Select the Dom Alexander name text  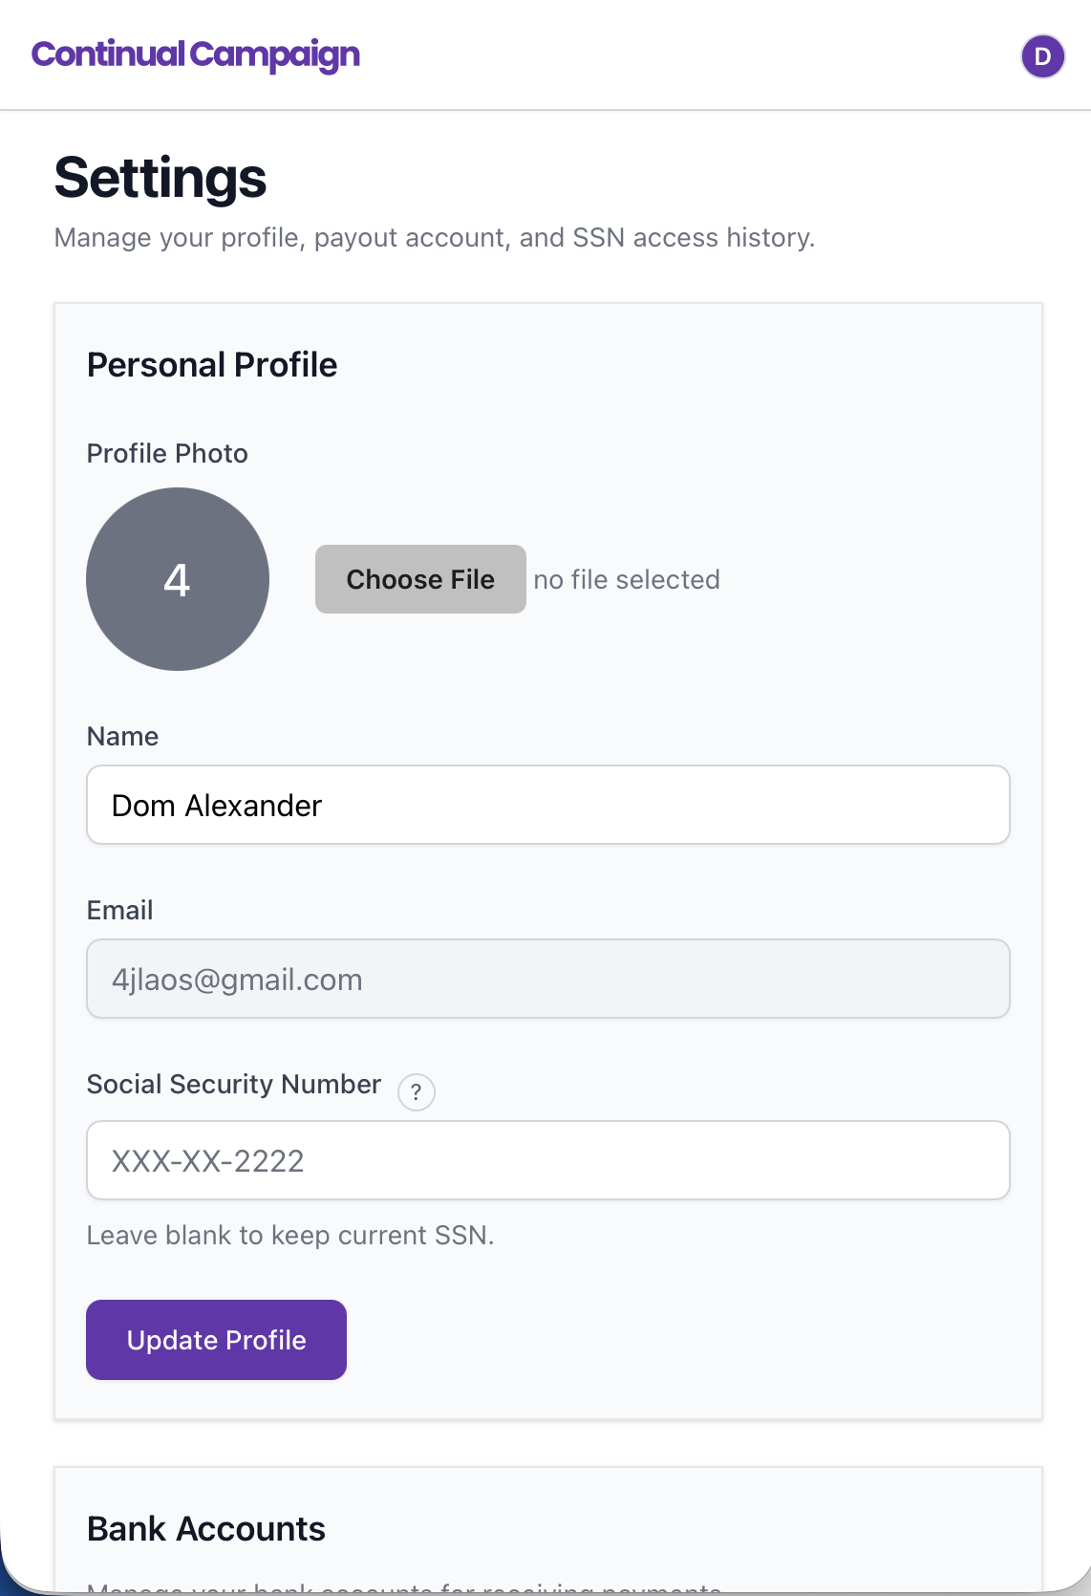tap(216, 805)
